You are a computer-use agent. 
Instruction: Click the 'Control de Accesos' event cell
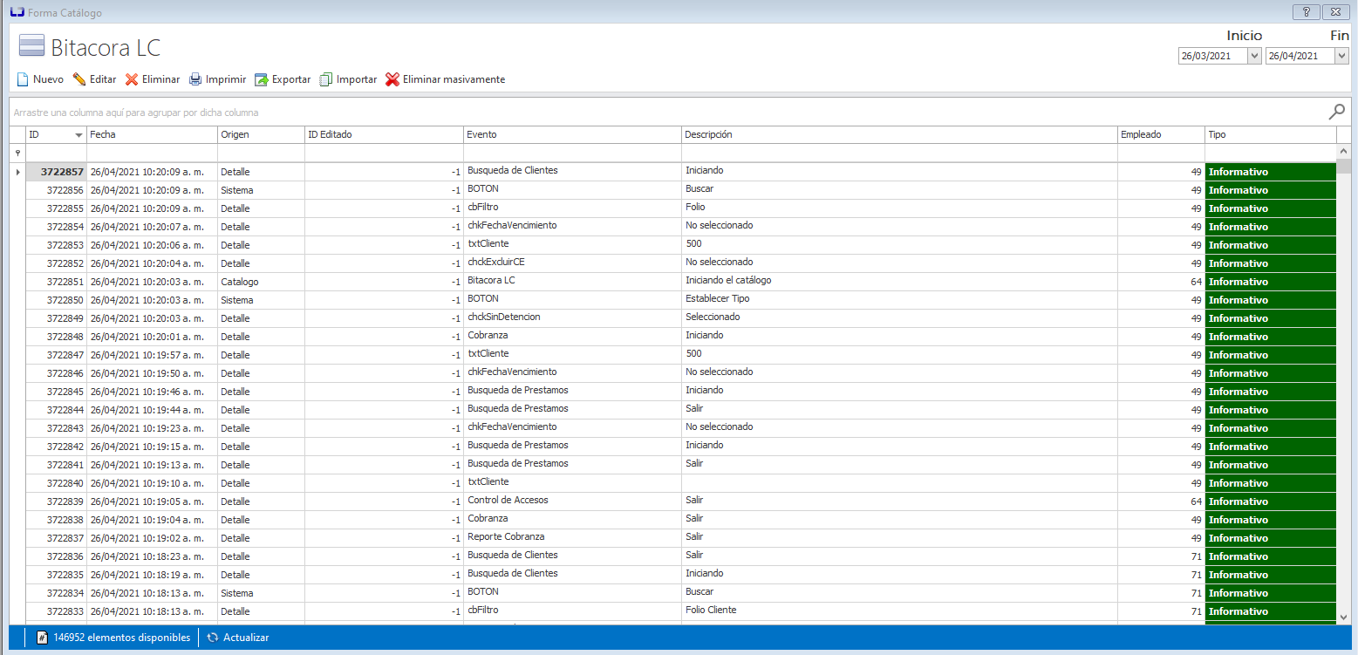(x=572, y=501)
